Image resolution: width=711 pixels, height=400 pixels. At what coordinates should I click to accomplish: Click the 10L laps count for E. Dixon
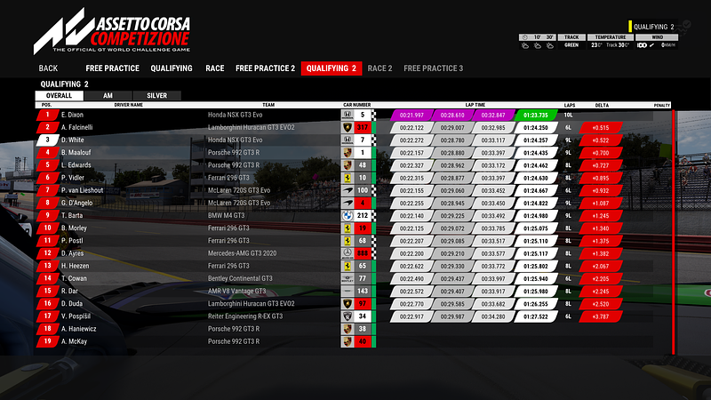(x=568, y=116)
